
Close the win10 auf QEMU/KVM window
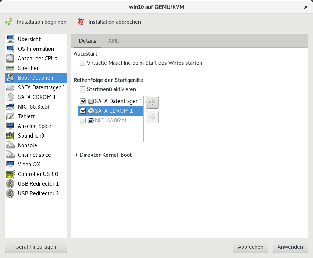tap(306, 7)
